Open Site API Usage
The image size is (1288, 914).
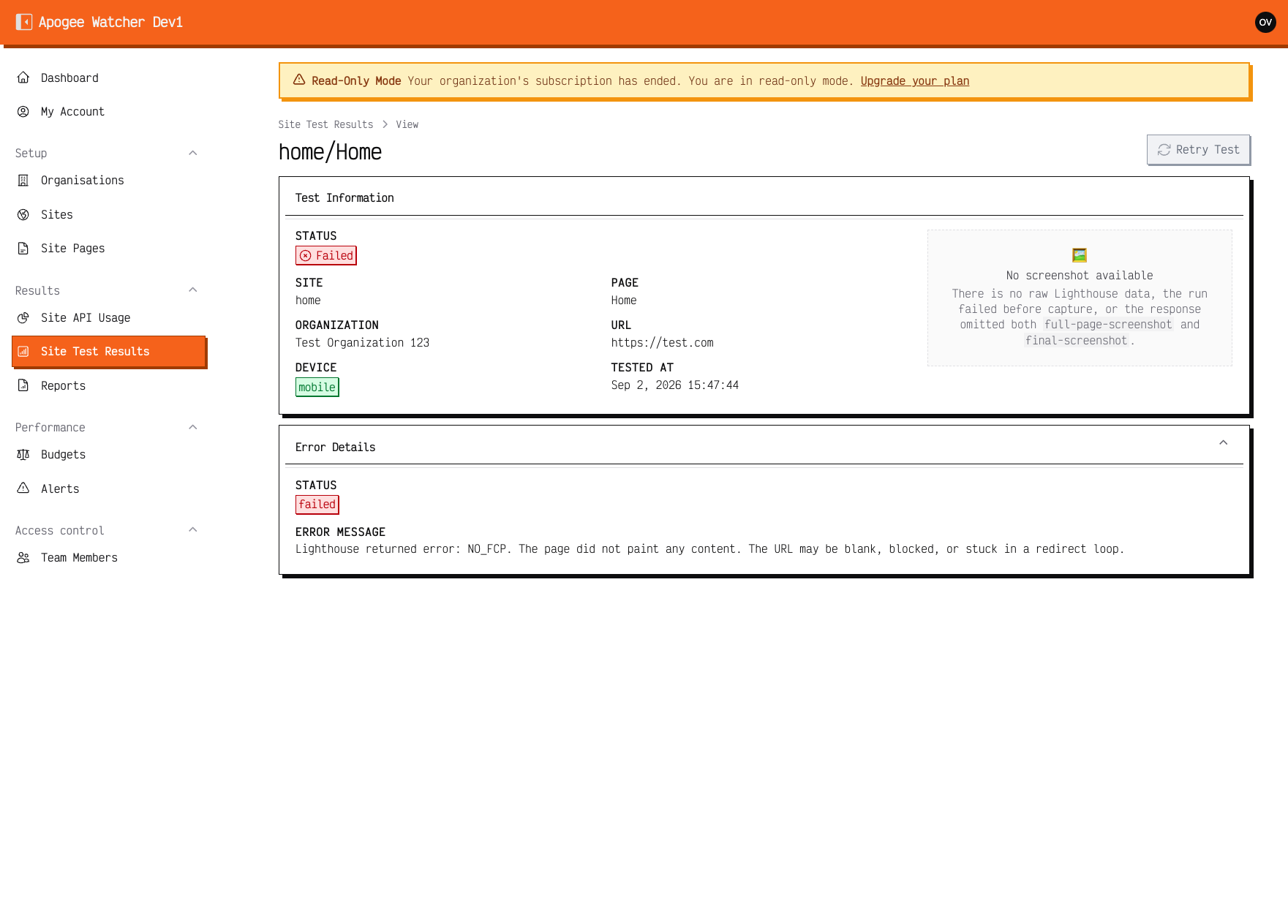109,318
